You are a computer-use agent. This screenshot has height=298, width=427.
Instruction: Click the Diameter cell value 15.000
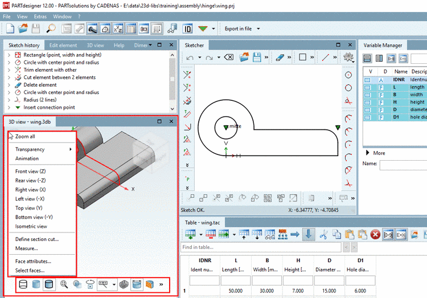[x=329, y=291]
